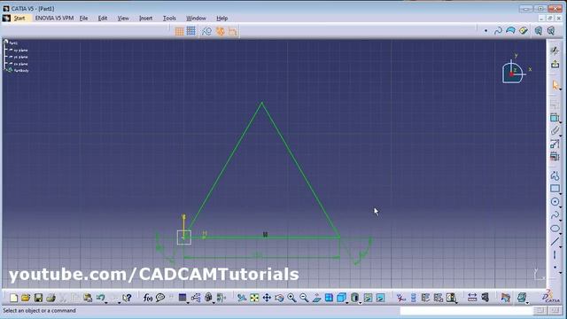Open the Insert menu
Viewport: 567px width, 319px height.
[x=145, y=18]
